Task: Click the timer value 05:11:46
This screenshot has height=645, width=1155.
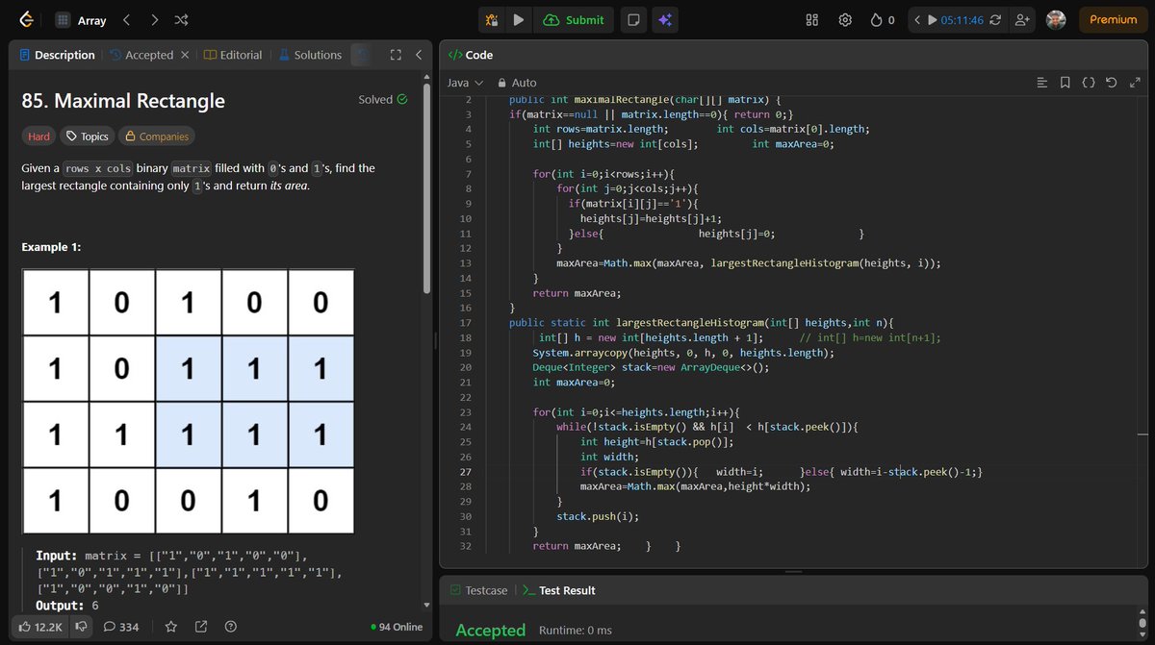Action: (x=962, y=19)
